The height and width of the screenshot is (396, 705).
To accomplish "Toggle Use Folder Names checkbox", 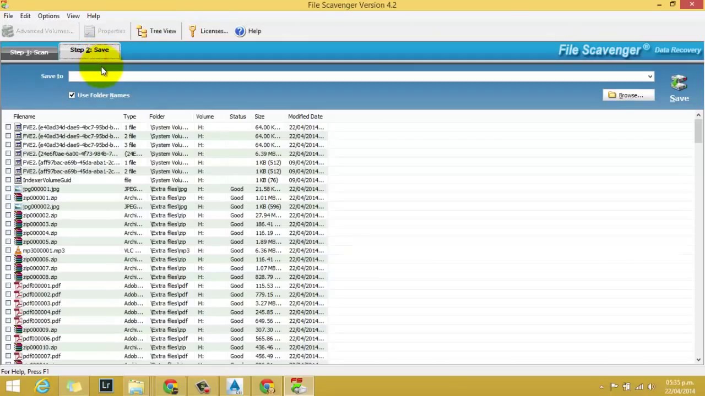I will click(x=72, y=95).
